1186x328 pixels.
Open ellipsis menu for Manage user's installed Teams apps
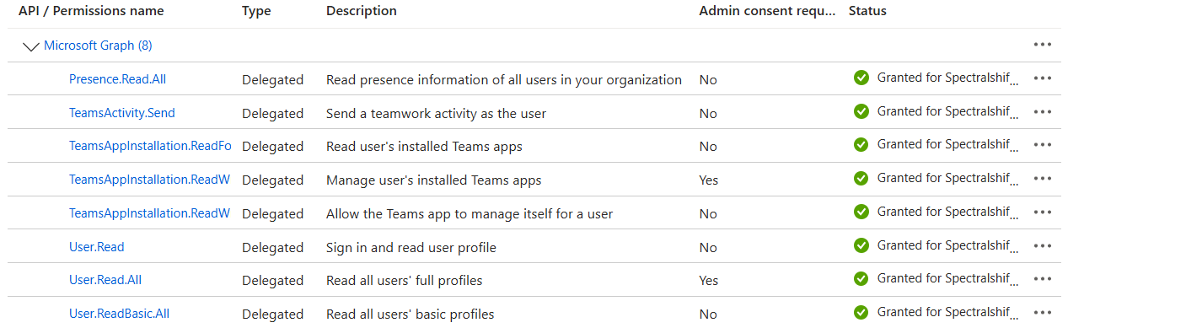tap(1043, 179)
